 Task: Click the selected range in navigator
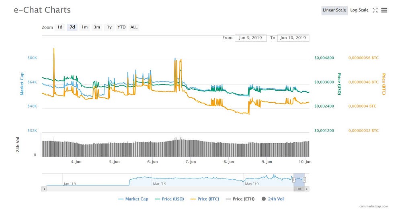click(x=299, y=180)
